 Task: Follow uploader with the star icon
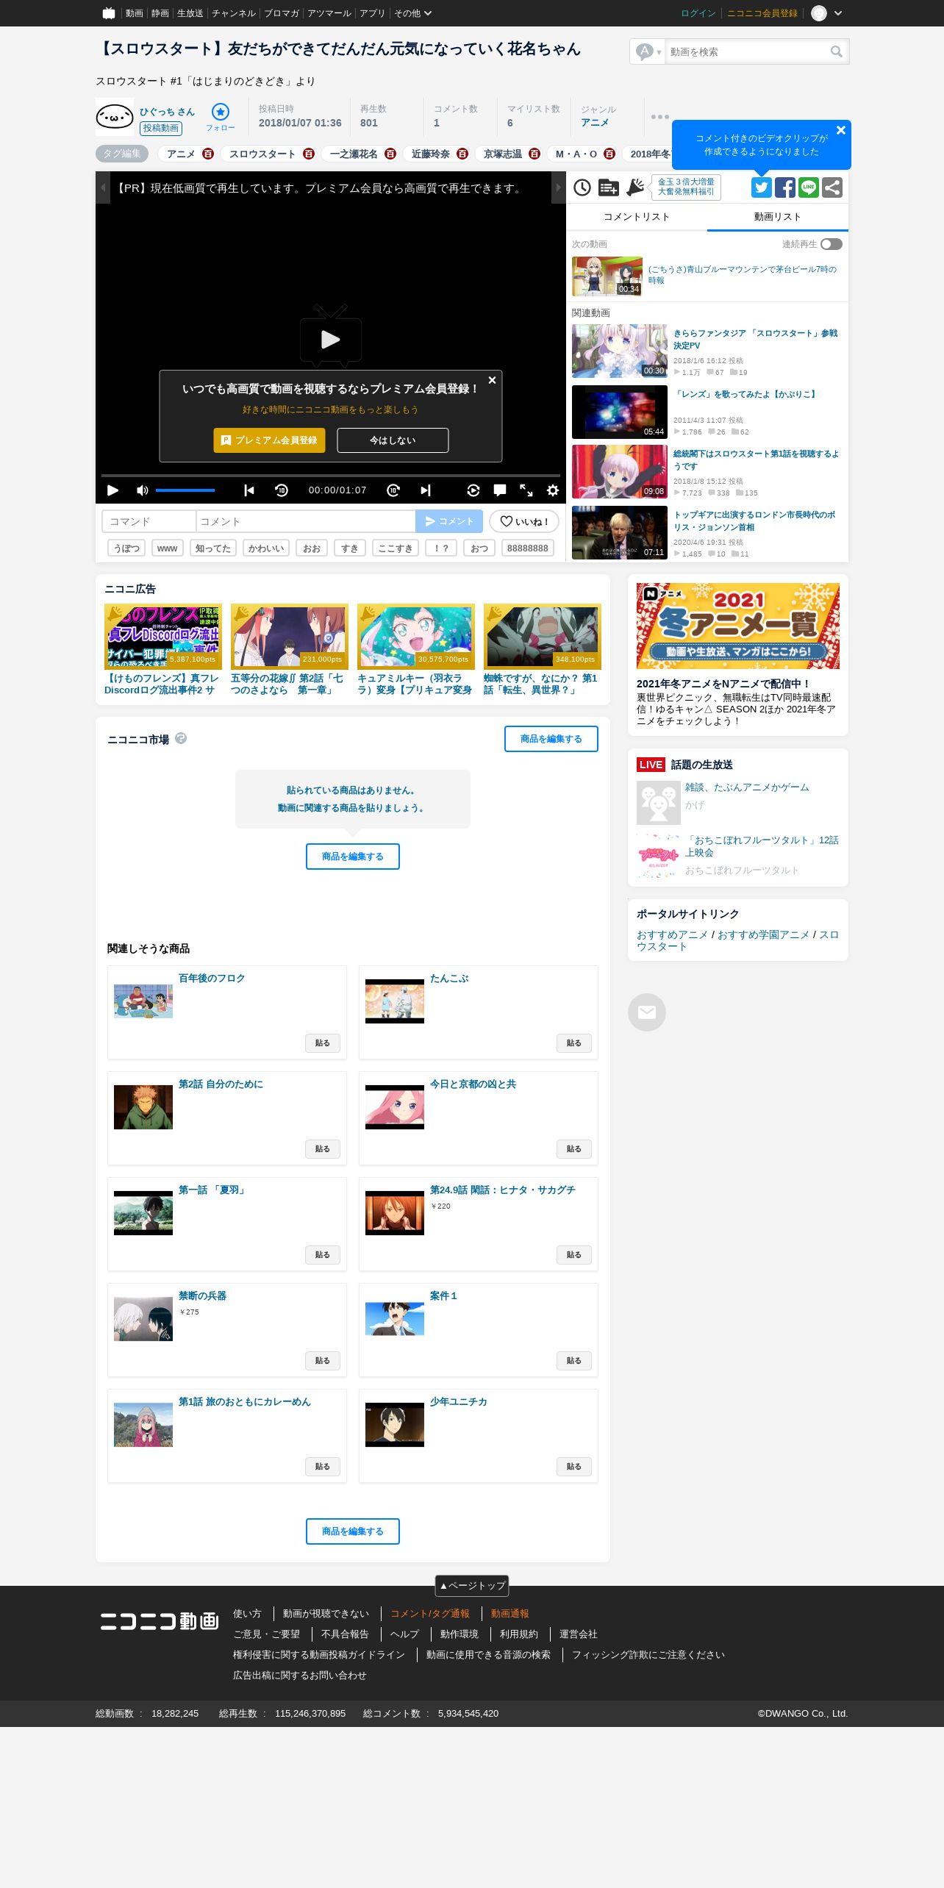[221, 112]
